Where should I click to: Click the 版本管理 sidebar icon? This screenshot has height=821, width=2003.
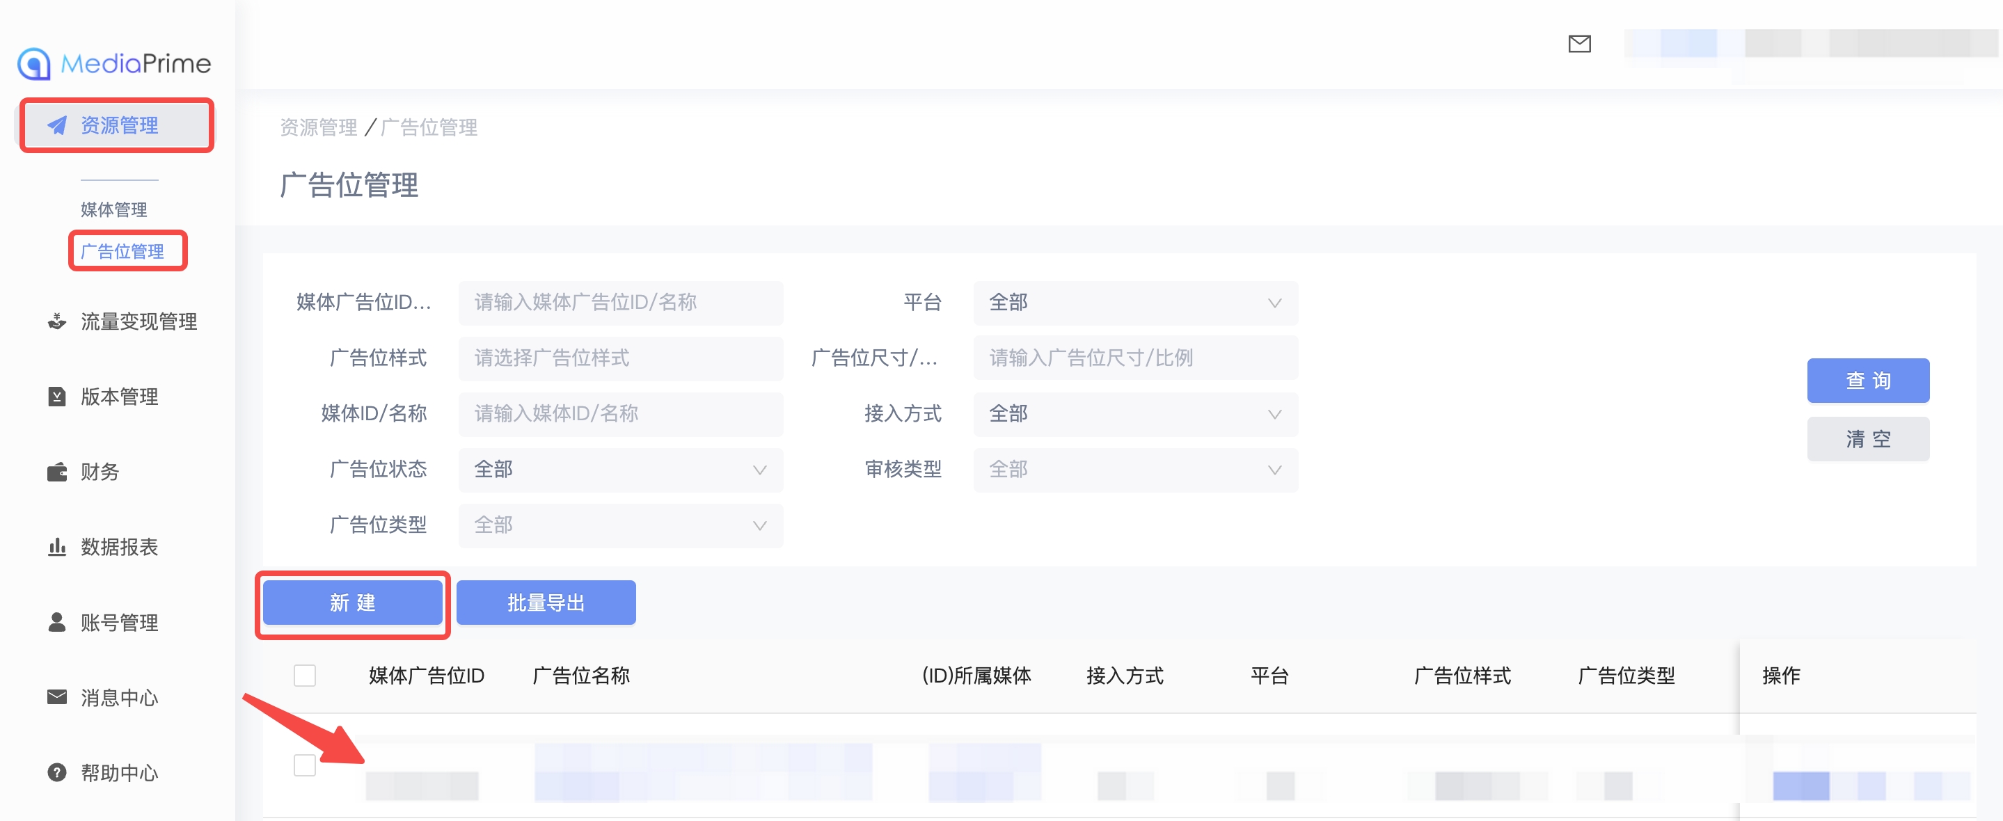pyautogui.click(x=57, y=397)
